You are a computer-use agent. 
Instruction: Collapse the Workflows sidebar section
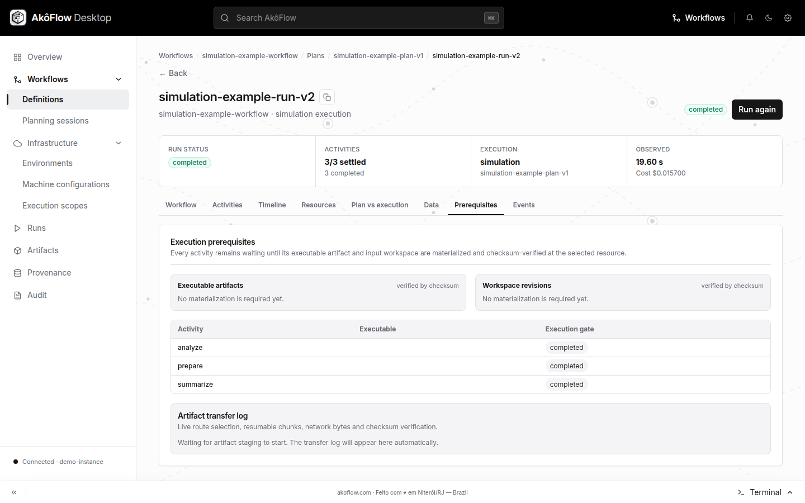point(119,79)
